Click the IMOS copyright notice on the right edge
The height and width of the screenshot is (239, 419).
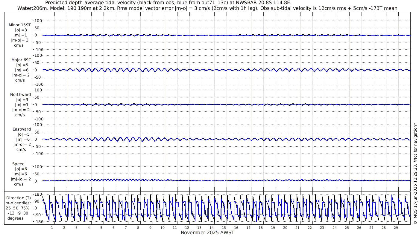pyautogui.click(x=415, y=173)
